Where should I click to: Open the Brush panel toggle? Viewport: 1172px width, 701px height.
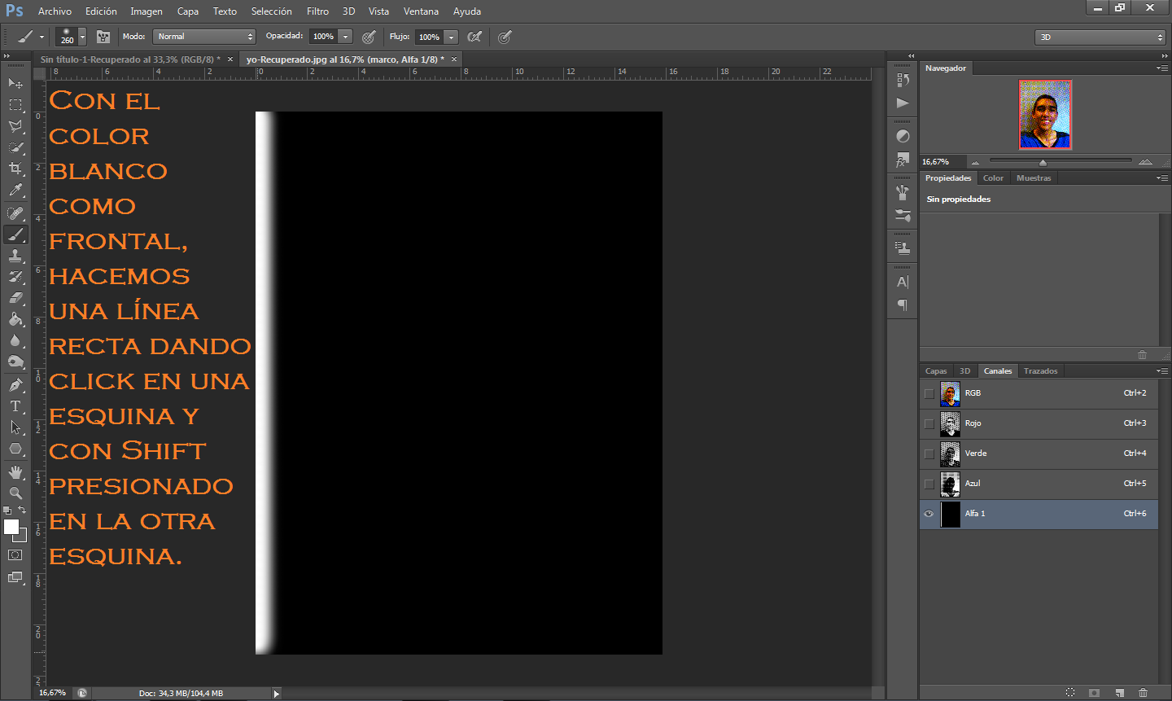[x=103, y=37]
